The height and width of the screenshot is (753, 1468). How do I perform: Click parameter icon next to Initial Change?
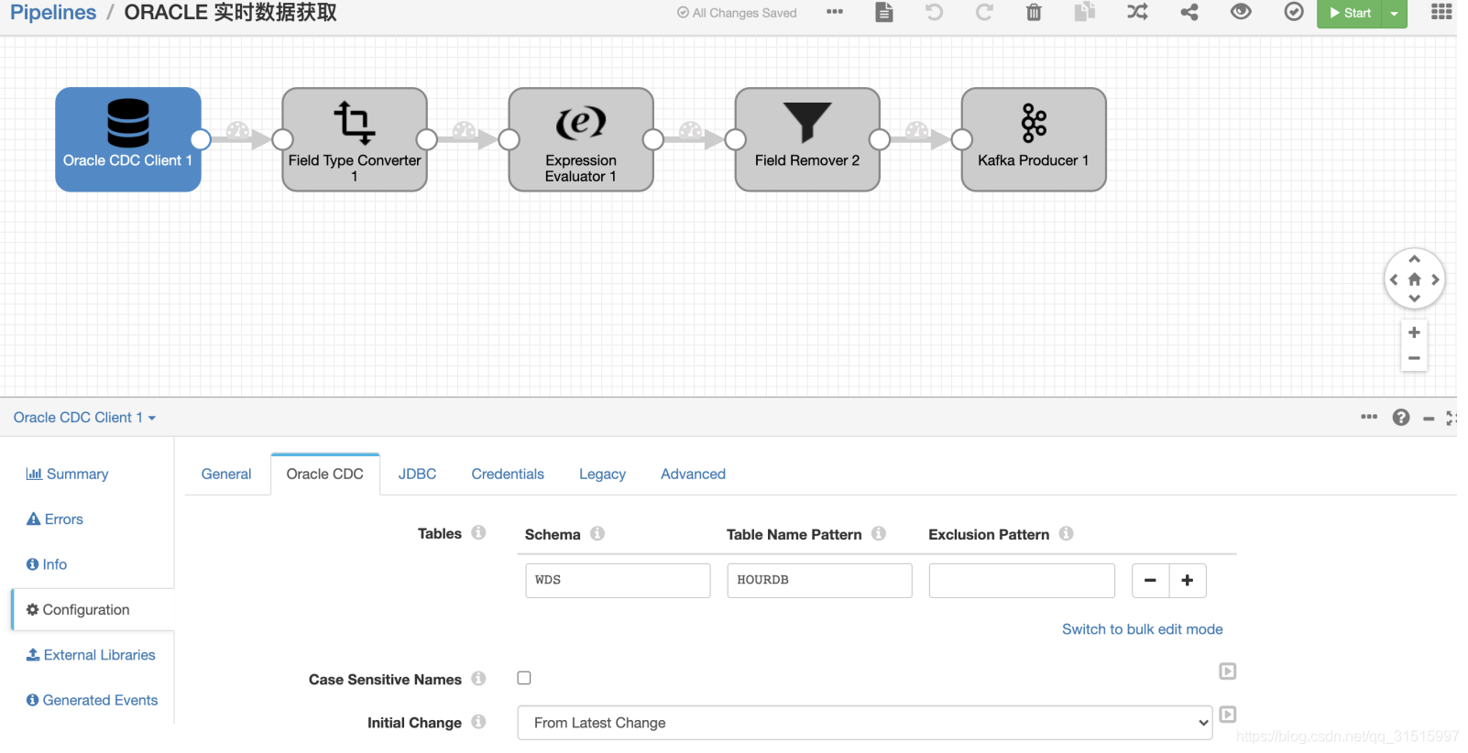pyautogui.click(x=1228, y=715)
